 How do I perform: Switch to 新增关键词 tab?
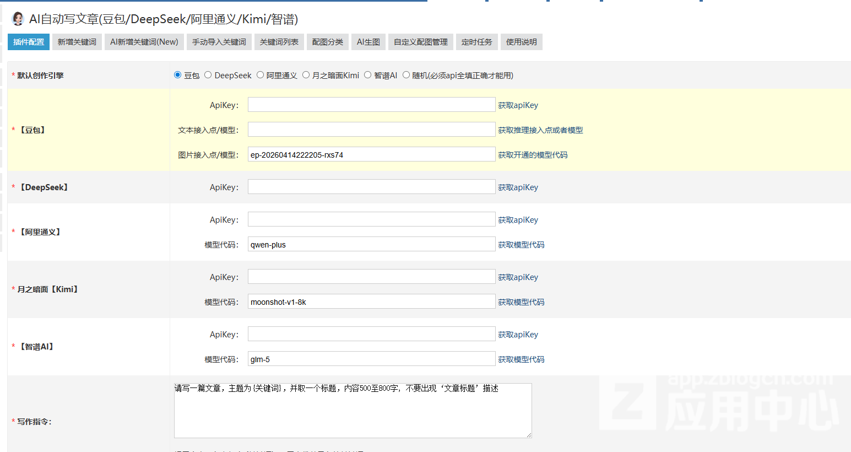point(77,42)
